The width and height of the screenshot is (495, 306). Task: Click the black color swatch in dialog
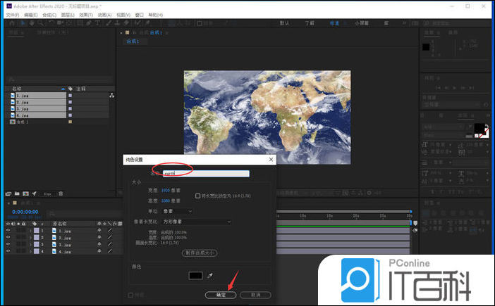tap(195, 276)
